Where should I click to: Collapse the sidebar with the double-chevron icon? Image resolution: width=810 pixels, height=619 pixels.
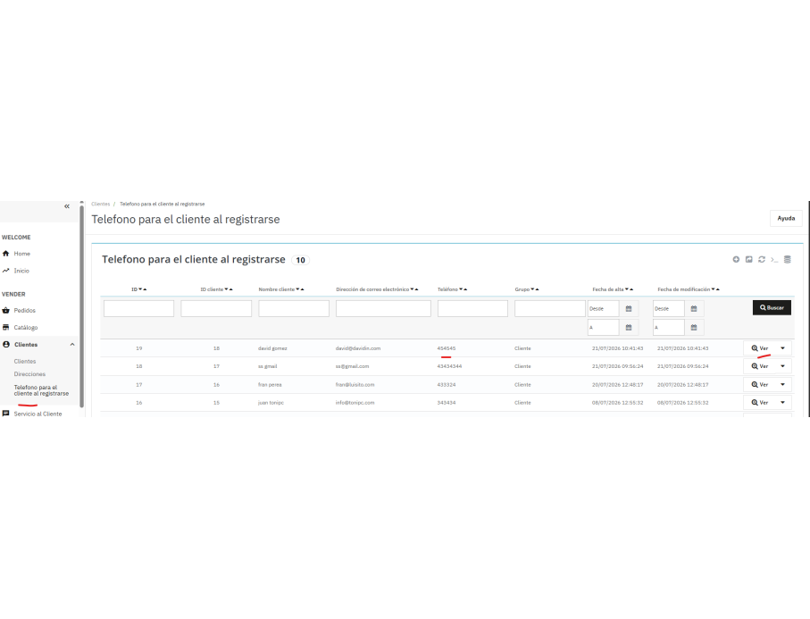[67, 206]
